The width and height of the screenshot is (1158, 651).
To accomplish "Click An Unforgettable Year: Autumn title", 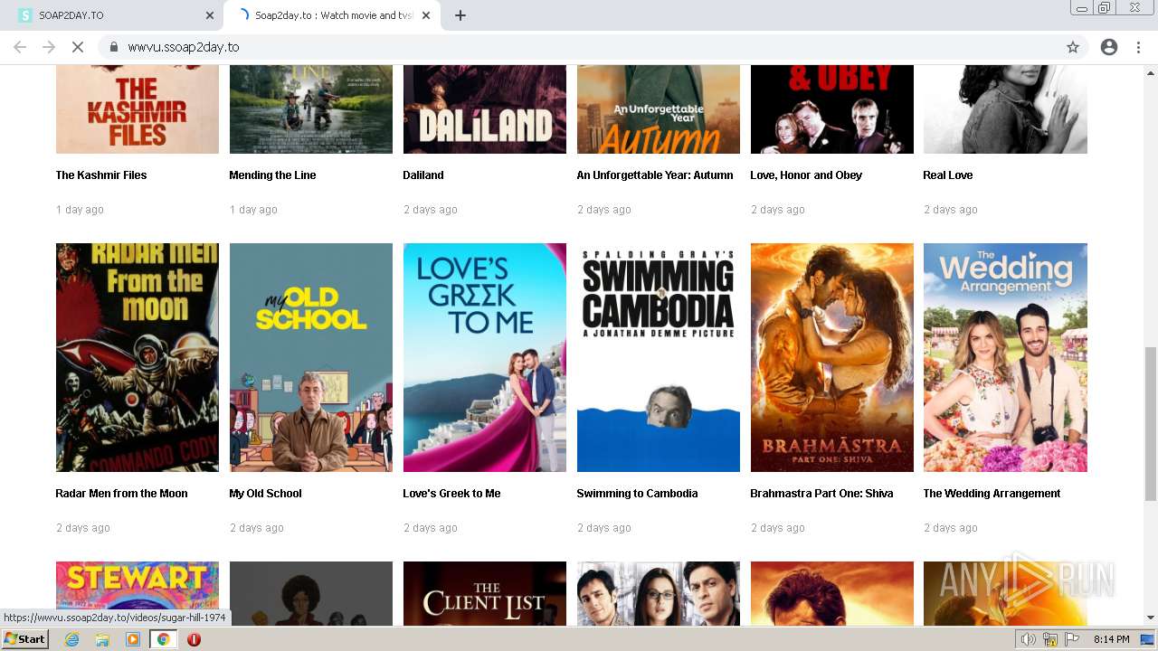I will click(x=655, y=175).
